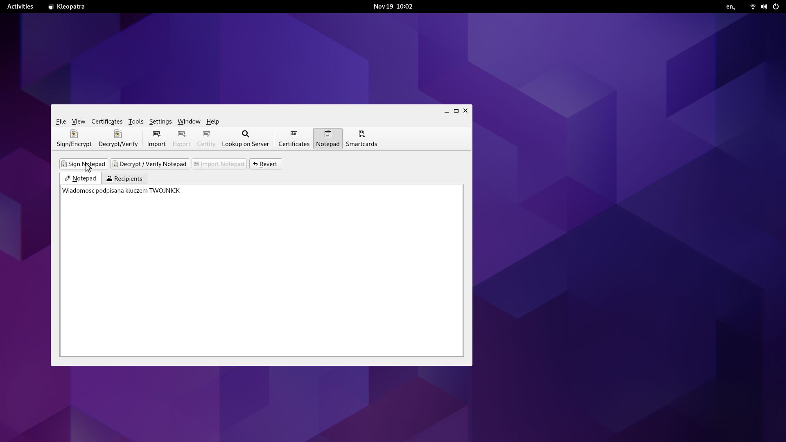
Task: Expand the Tools menu
Action: [x=136, y=121]
